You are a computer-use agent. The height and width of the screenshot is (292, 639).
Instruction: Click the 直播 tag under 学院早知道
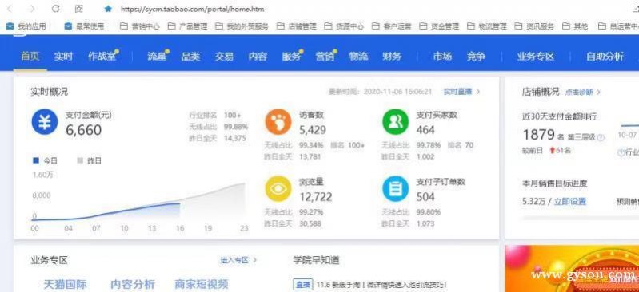[303, 284]
